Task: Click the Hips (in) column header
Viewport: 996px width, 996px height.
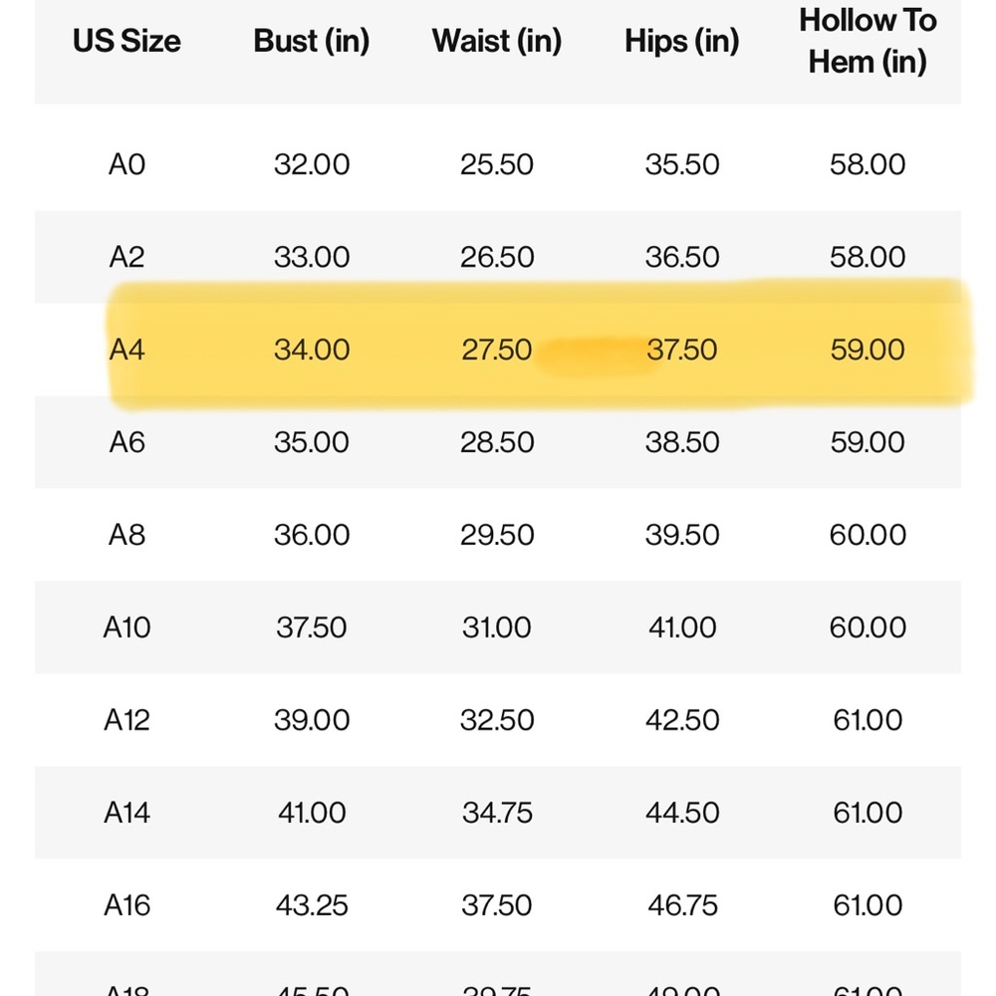Action: [x=681, y=41]
